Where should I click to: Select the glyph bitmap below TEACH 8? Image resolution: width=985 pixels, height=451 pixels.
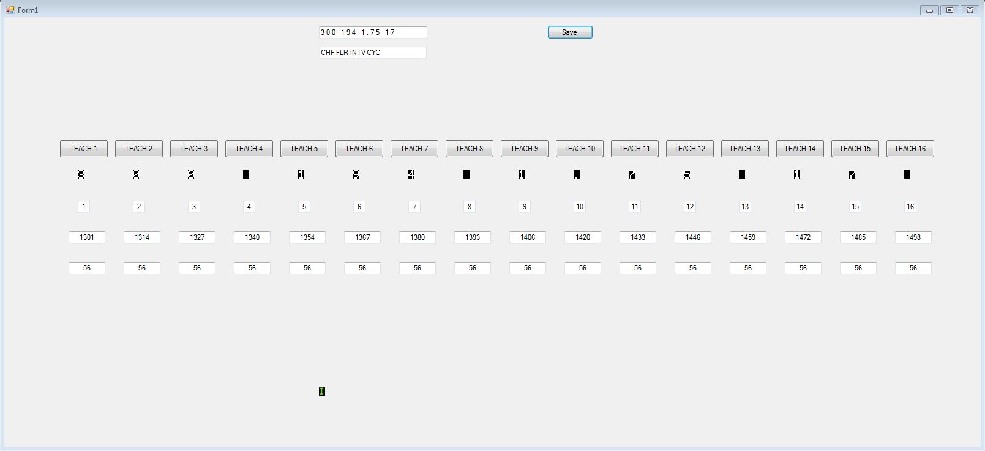click(x=466, y=174)
